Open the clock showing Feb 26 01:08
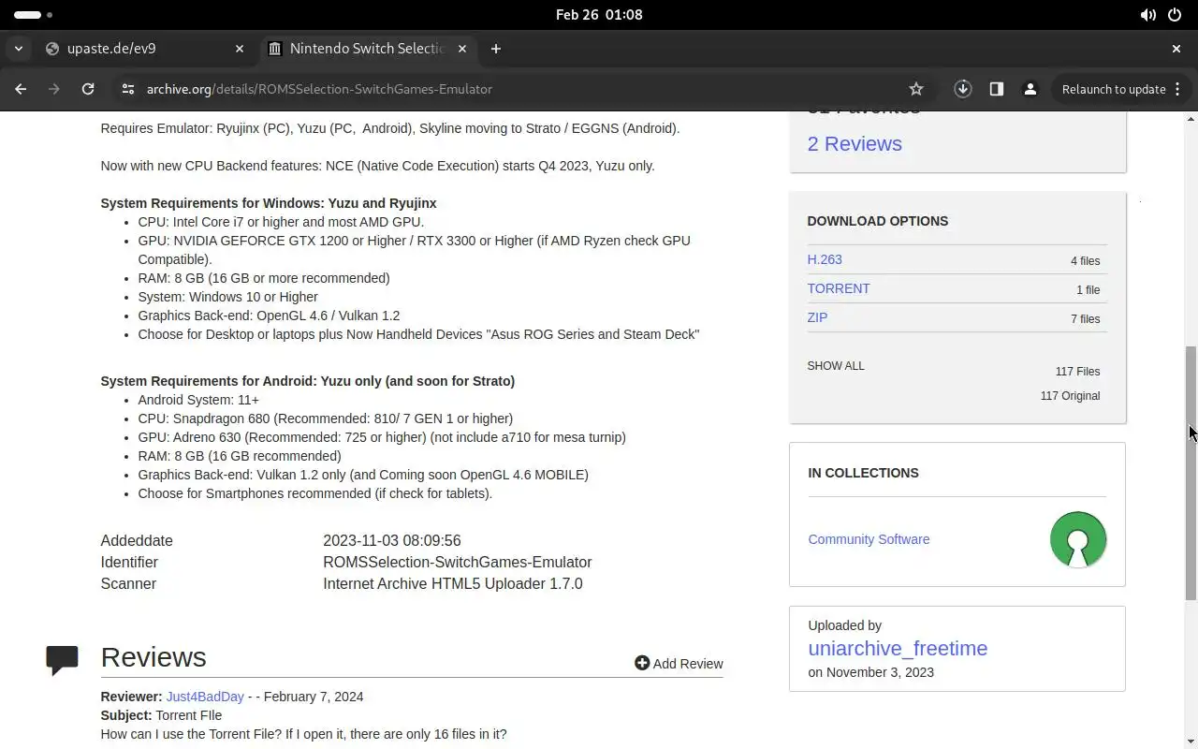The width and height of the screenshot is (1198, 749). click(599, 15)
